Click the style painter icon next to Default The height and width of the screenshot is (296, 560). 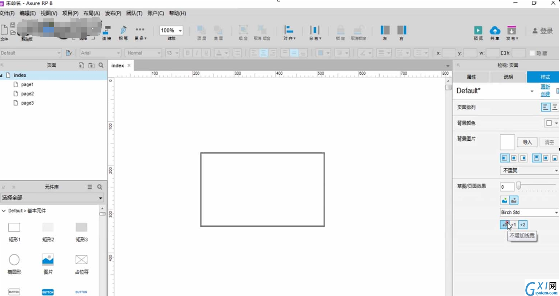tap(69, 53)
